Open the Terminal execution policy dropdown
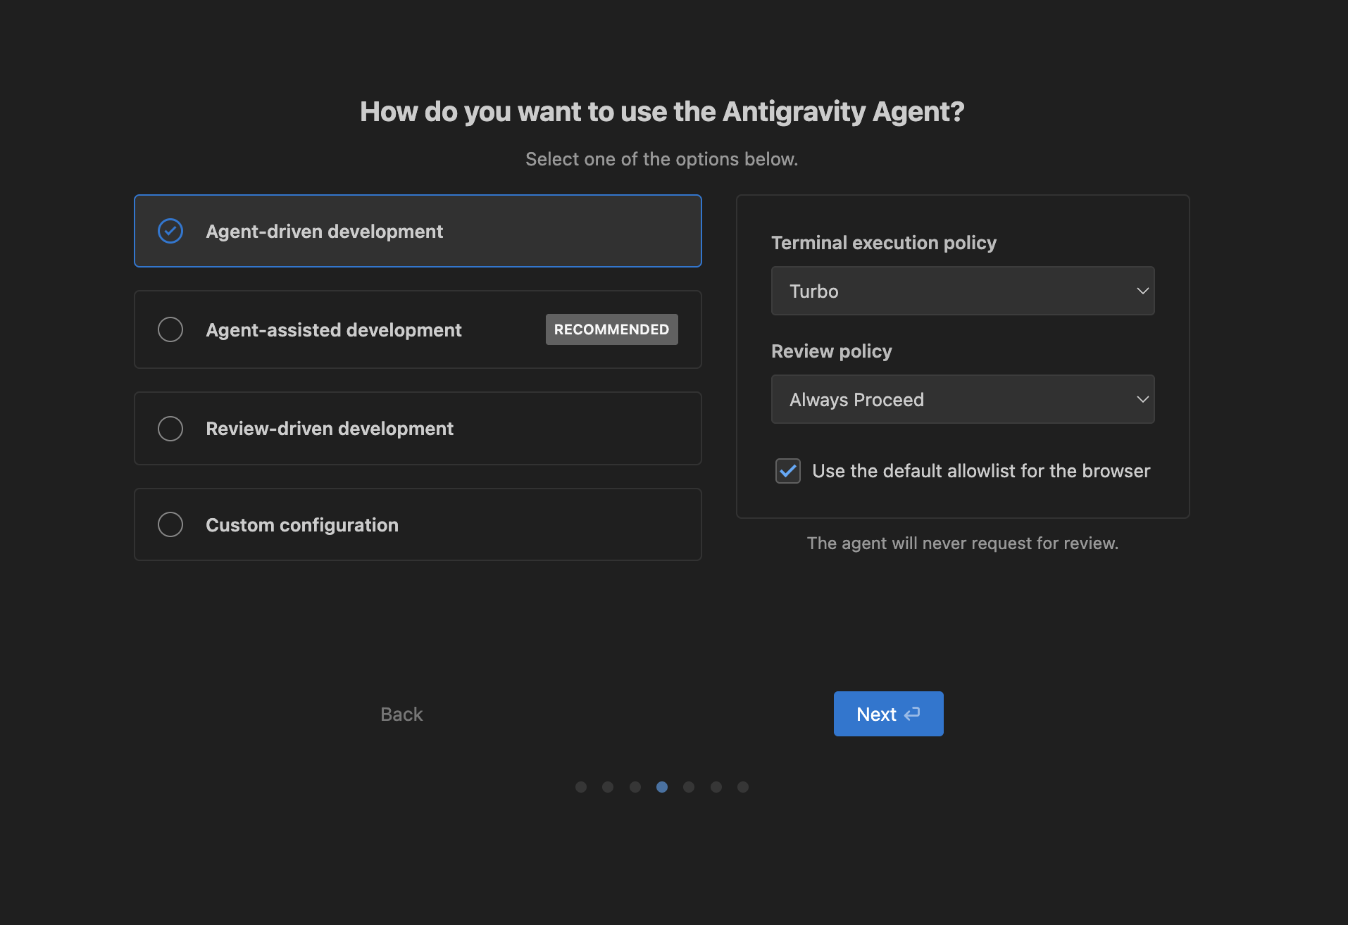This screenshot has height=925, width=1348. tap(962, 291)
